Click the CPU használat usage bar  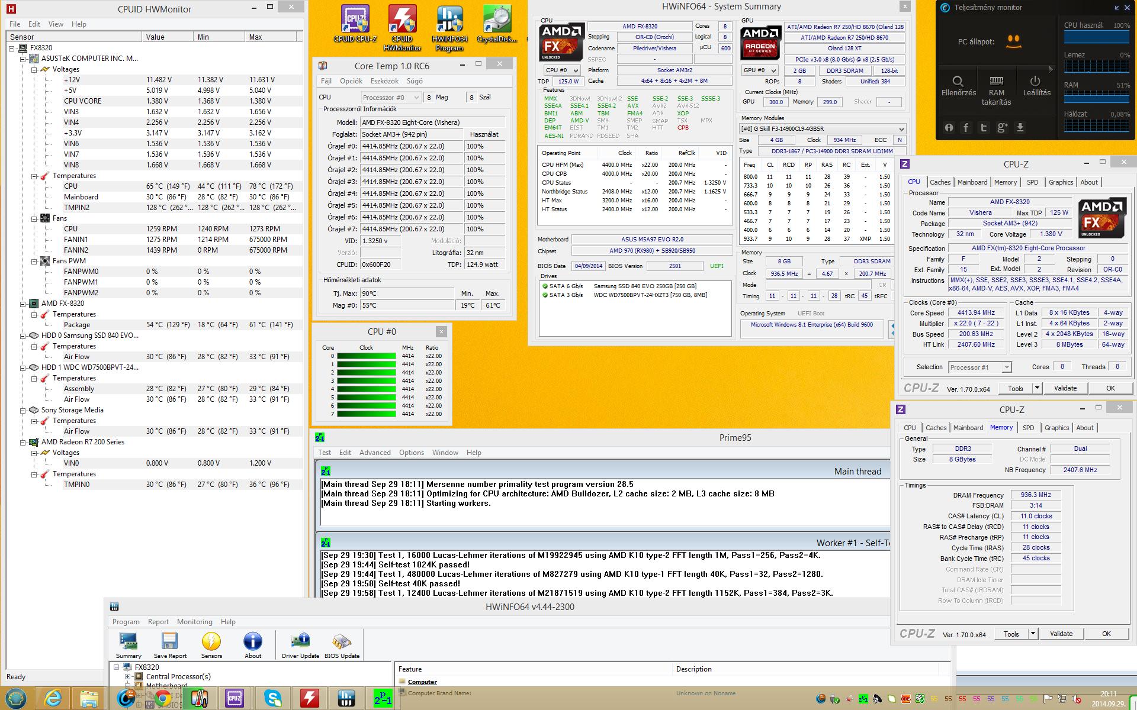click(1097, 37)
